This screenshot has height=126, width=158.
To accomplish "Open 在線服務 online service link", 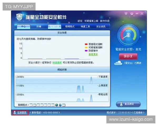I will tap(22, 112).
